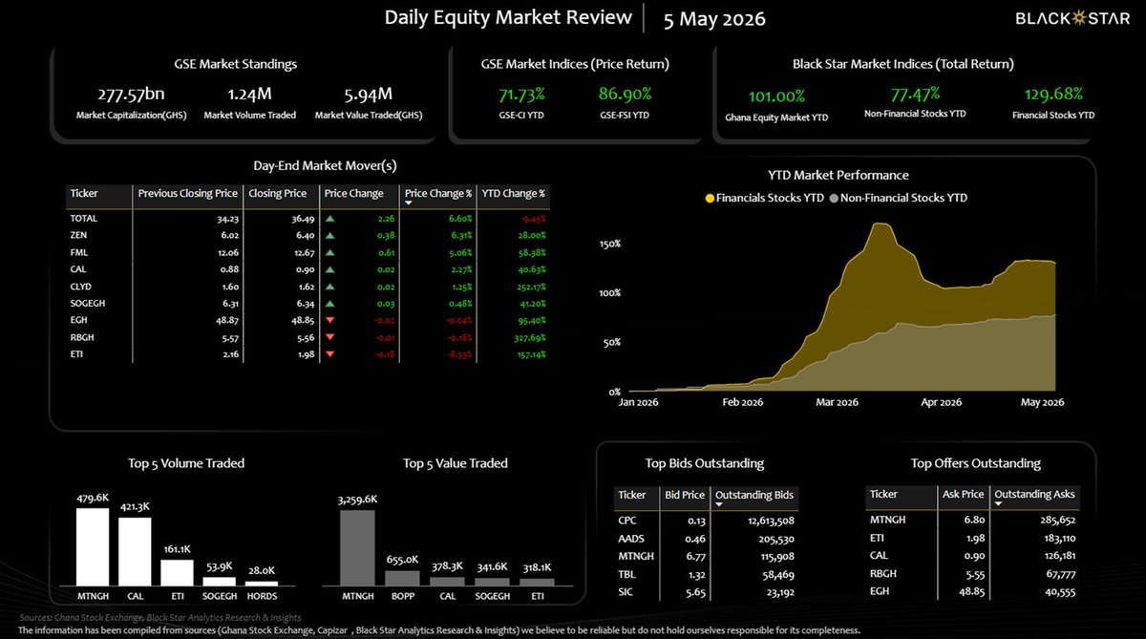The image size is (1146, 639).
Task: Click the CAL bar labeled 378.3K
Action: click(447, 580)
